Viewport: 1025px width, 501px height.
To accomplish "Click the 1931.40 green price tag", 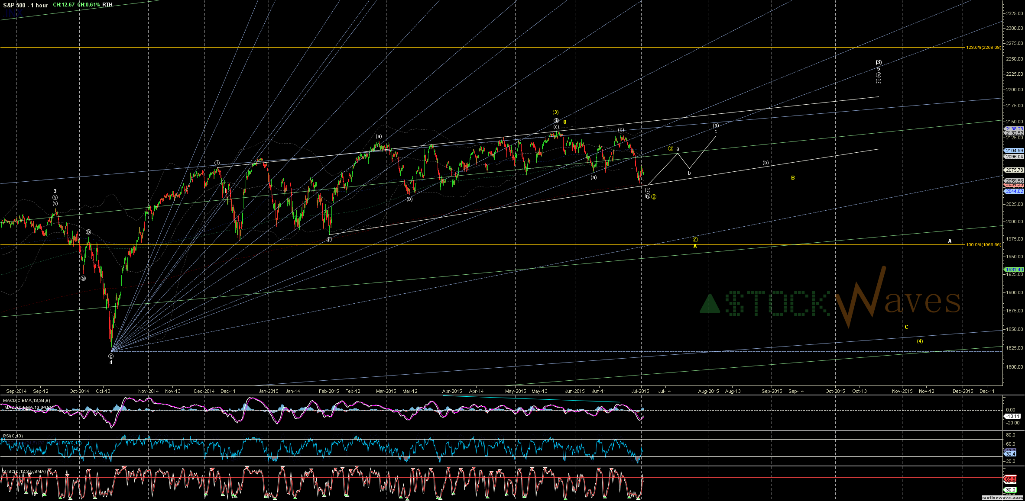I will tap(1014, 270).
